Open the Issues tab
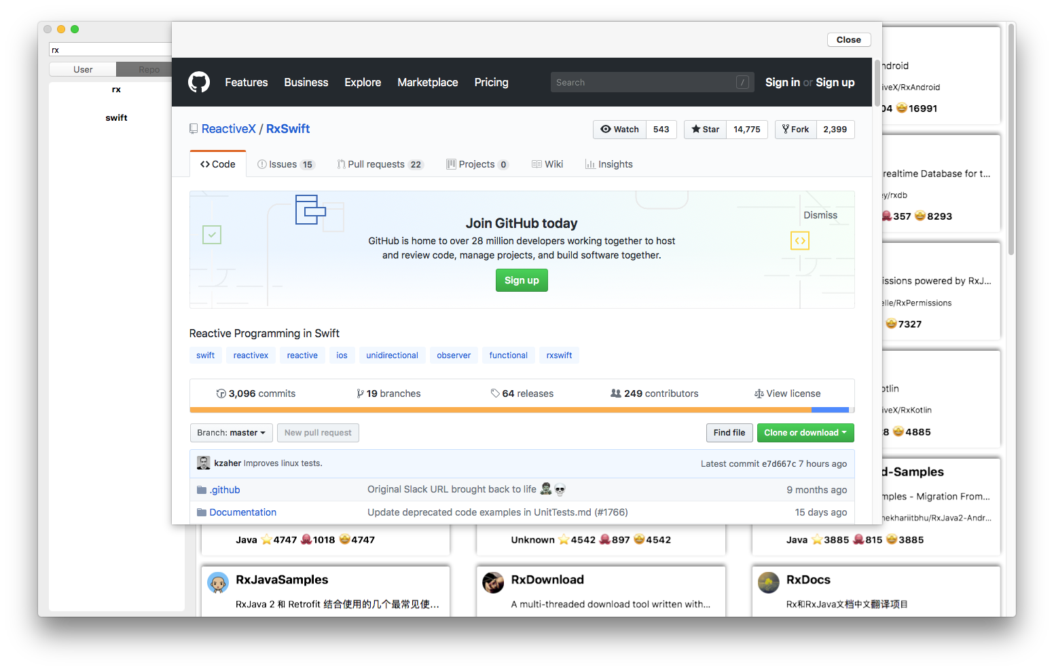Image resolution: width=1054 pixels, height=671 pixels. pos(285,164)
